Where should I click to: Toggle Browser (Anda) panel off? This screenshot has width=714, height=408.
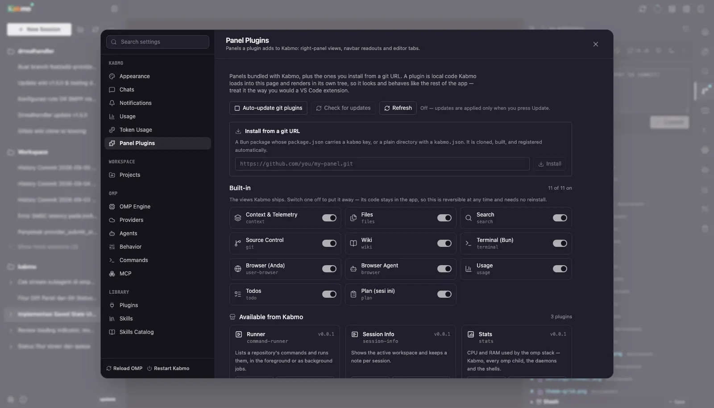329,269
